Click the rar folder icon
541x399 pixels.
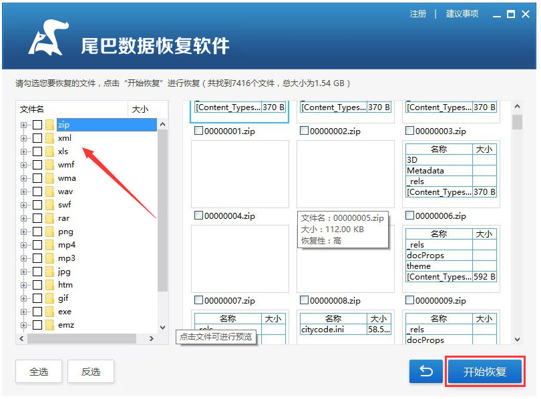(x=49, y=218)
